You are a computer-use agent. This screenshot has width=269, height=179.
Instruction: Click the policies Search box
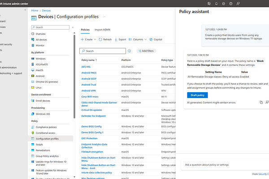click(103, 51)
